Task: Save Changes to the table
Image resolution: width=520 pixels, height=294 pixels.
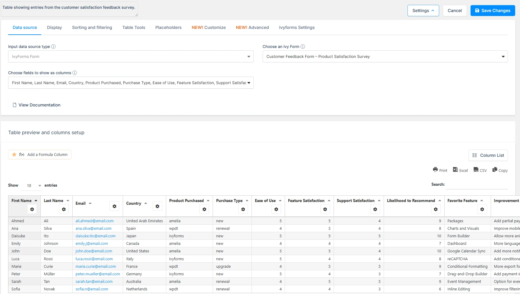Action: [492, 10]
